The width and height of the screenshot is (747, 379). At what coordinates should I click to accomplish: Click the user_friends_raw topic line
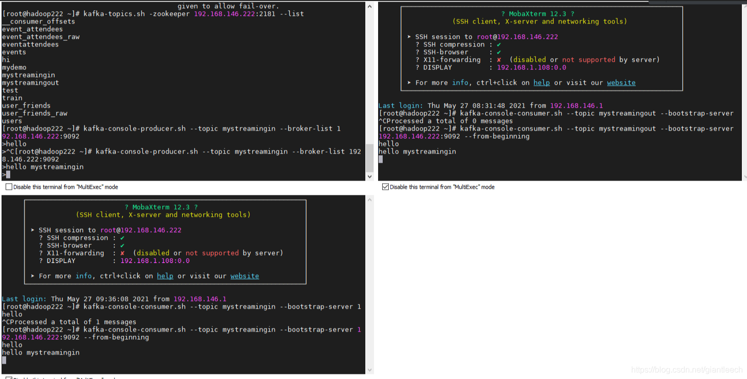35,113
